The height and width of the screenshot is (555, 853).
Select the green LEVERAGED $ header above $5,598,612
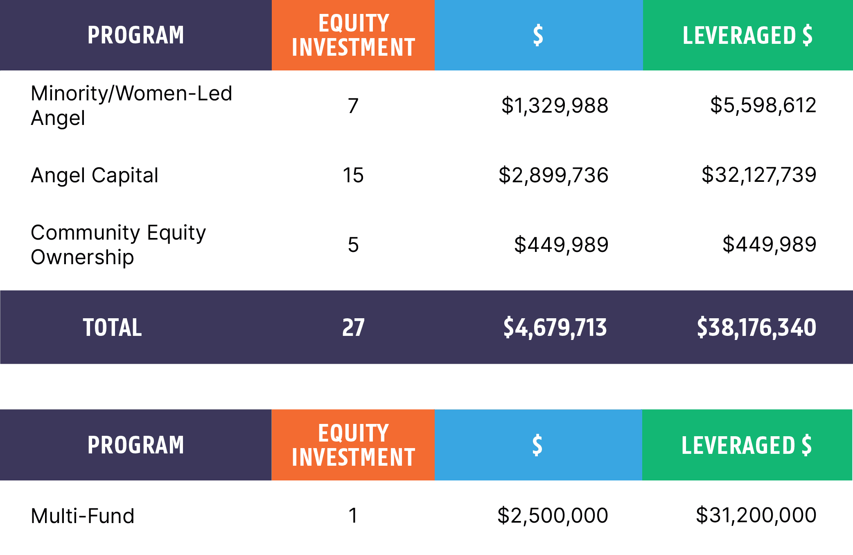point(747,35)
